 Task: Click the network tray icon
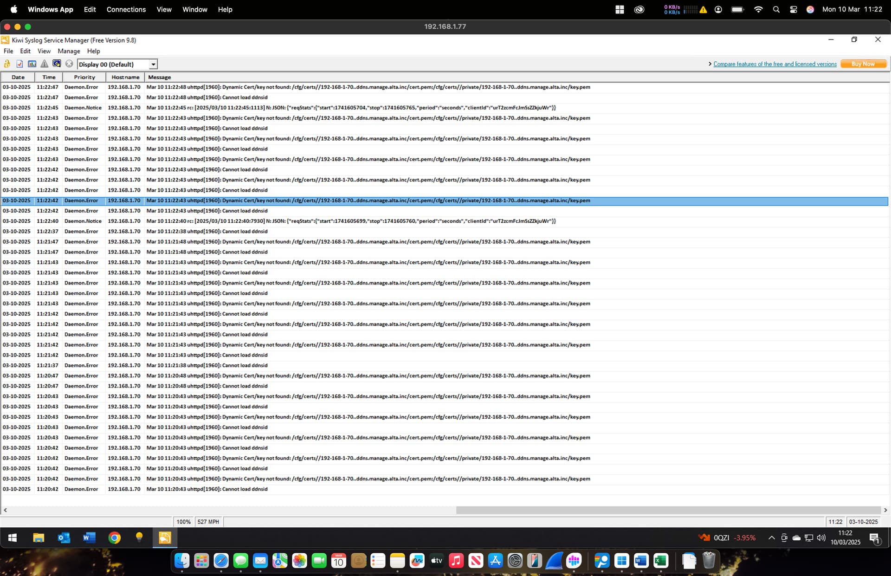809,537
